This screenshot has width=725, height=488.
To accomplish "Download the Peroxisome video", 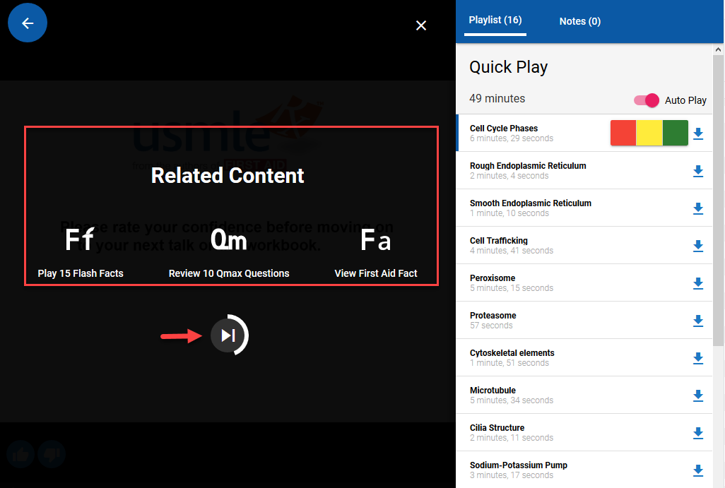I will click(698, 283).
